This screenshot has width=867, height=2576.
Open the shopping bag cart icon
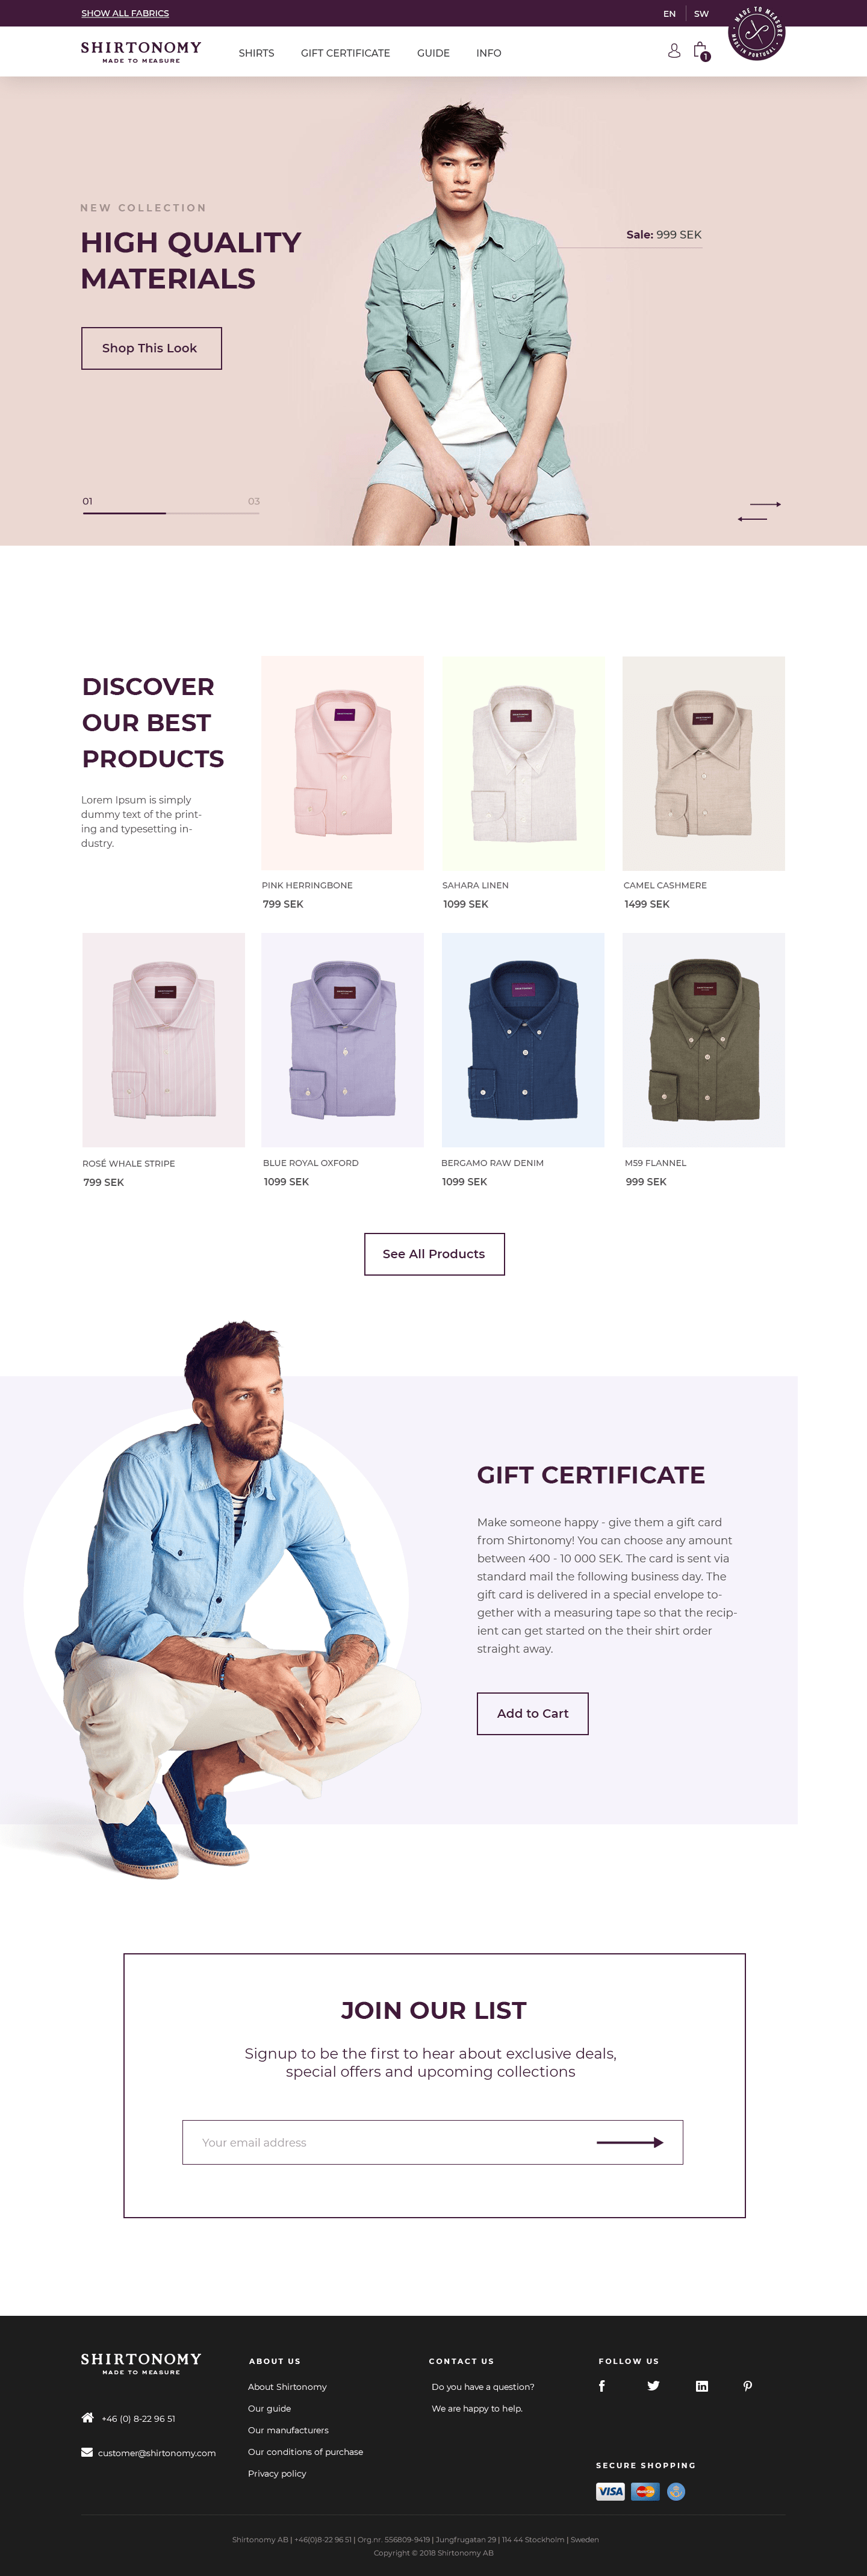[x=701, y=51]
